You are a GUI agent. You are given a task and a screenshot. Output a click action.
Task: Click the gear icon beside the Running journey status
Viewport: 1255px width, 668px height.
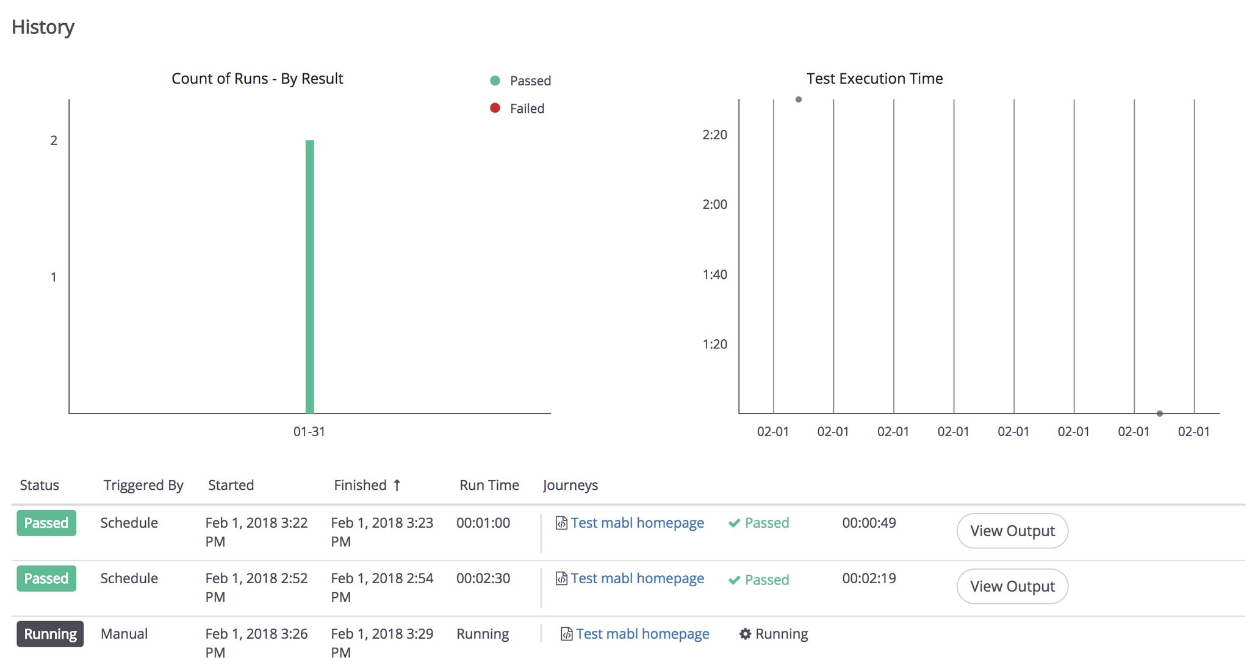coord(745,634)
